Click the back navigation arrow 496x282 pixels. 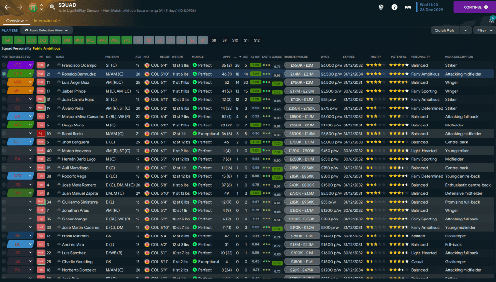point(8,7)
